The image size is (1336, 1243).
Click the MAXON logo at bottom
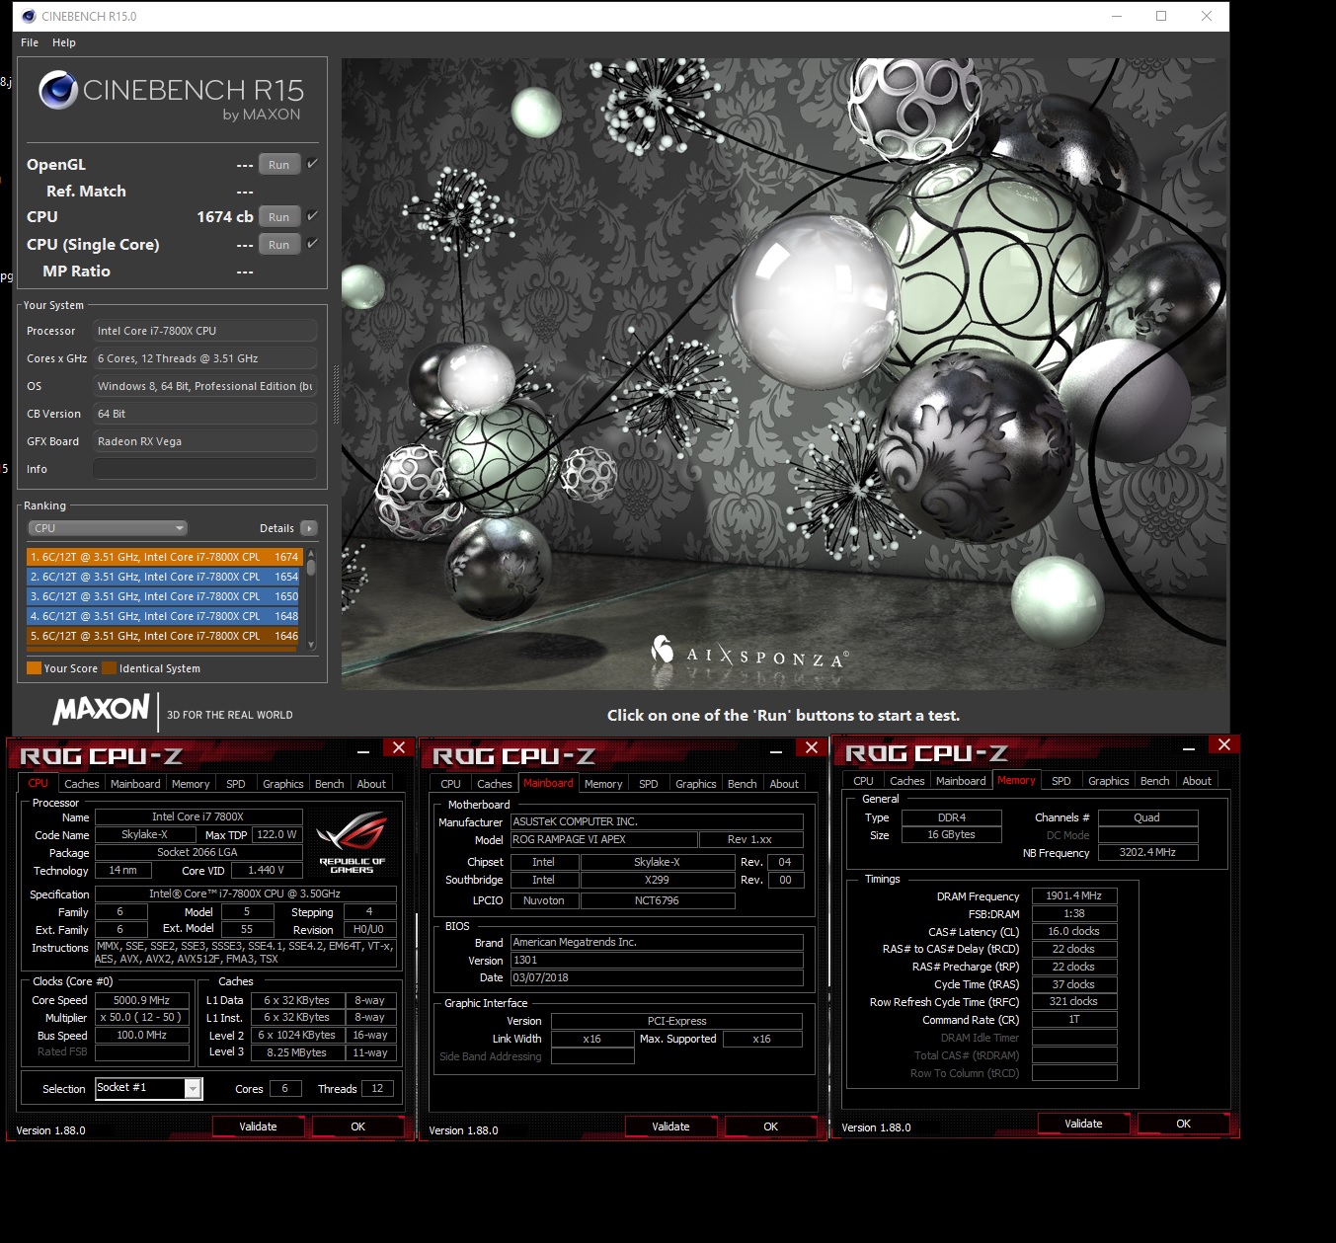click(x=102, y=709)
